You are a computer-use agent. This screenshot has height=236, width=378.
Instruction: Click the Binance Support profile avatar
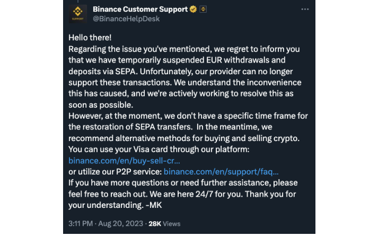[77, 14]
